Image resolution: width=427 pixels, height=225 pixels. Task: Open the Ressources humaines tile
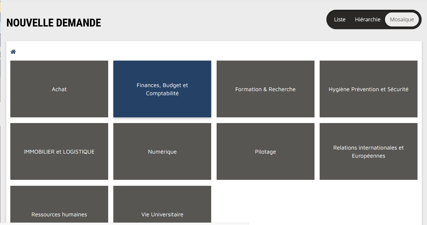click(x=59, y=200)
